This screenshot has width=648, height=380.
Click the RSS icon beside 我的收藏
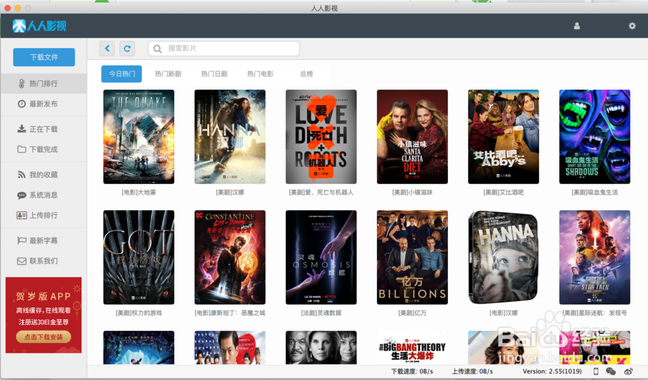pyautogui.click(x=21, y=175)
